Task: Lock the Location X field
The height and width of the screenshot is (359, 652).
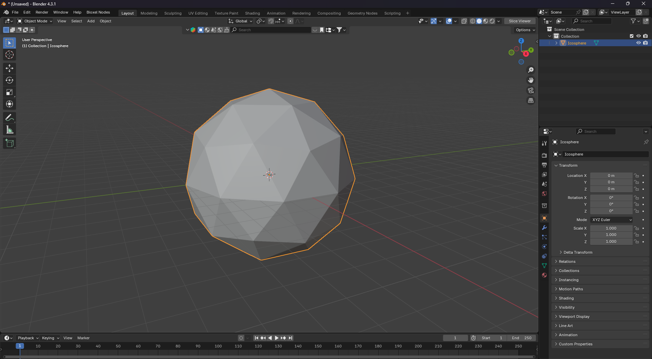Action: [x=637, y=176]
